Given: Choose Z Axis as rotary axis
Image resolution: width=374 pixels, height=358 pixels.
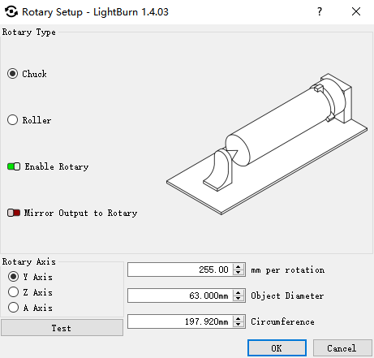Looking at the screenshot, I should (x=13, y=292).
